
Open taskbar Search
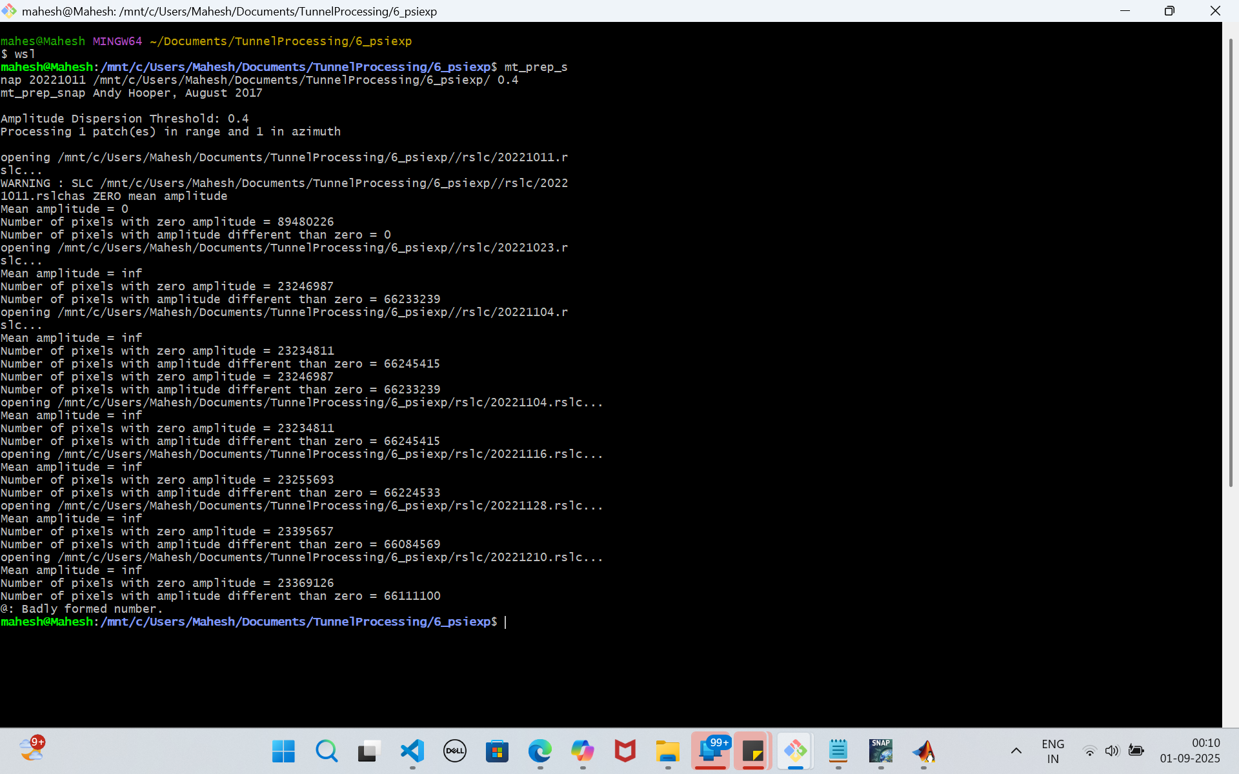(327, 751)
